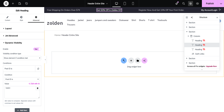The width and height of the screenshot is (224, 112).
Task: Switch to tablet responsive view
Action: pos(125,4)
